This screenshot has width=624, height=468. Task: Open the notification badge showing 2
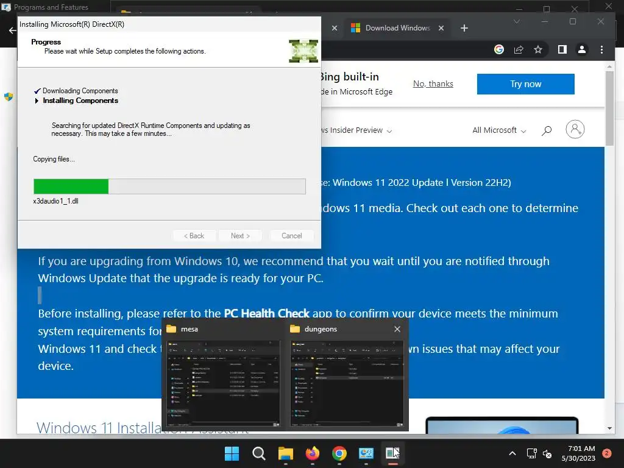pyautogui.click(x=607, y=453)
